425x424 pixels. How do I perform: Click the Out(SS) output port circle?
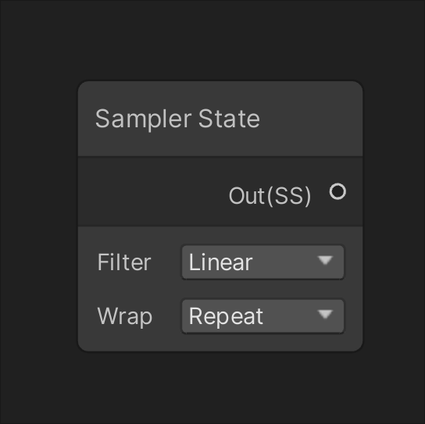point(337,191)
